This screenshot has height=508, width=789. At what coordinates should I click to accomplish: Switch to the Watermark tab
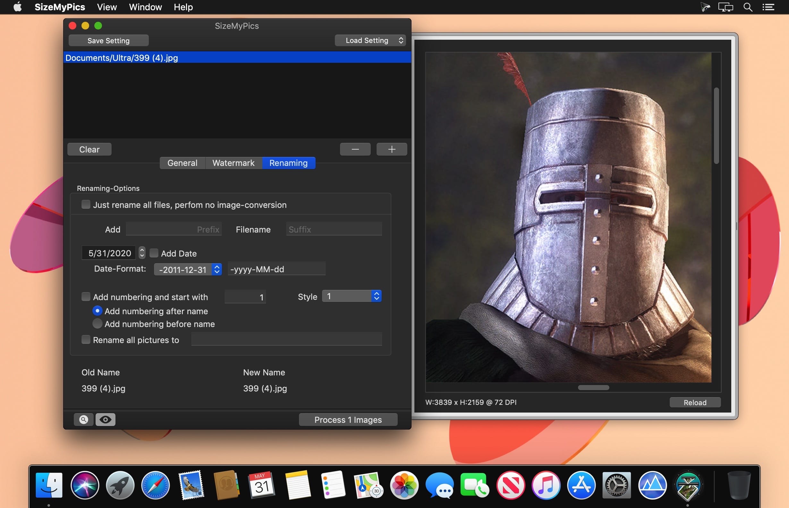click(233, 163)
